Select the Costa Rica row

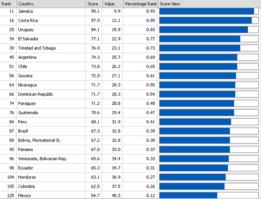tap(27, 20)
